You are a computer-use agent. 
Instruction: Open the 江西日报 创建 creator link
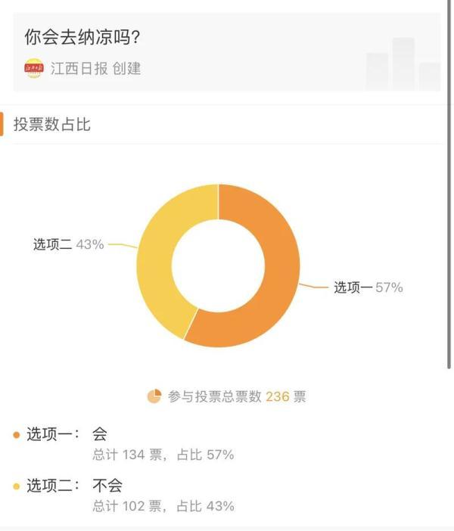coord(95,68)
